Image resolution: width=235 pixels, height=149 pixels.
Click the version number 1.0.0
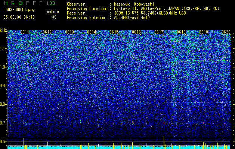pos(51,3)
